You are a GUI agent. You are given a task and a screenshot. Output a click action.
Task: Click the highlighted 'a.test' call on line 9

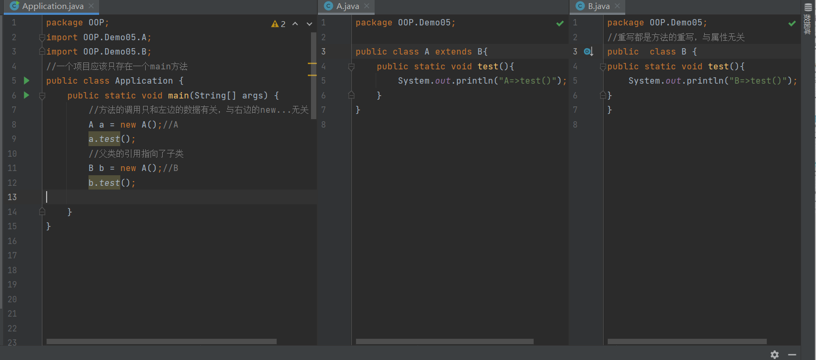coord(104,139)
